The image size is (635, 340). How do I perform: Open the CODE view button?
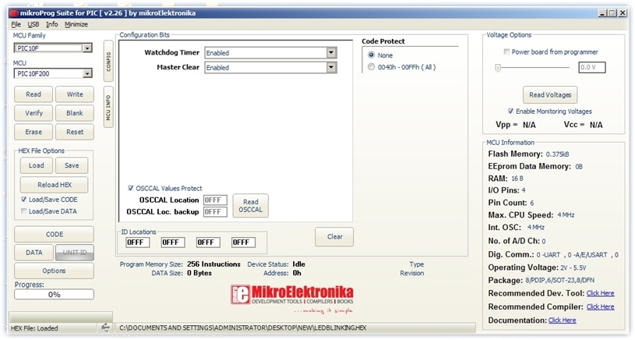click(55, 234)
